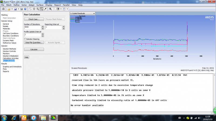Open the Surface menu
This screenshot has height=121, width=216.
[40, 5]
